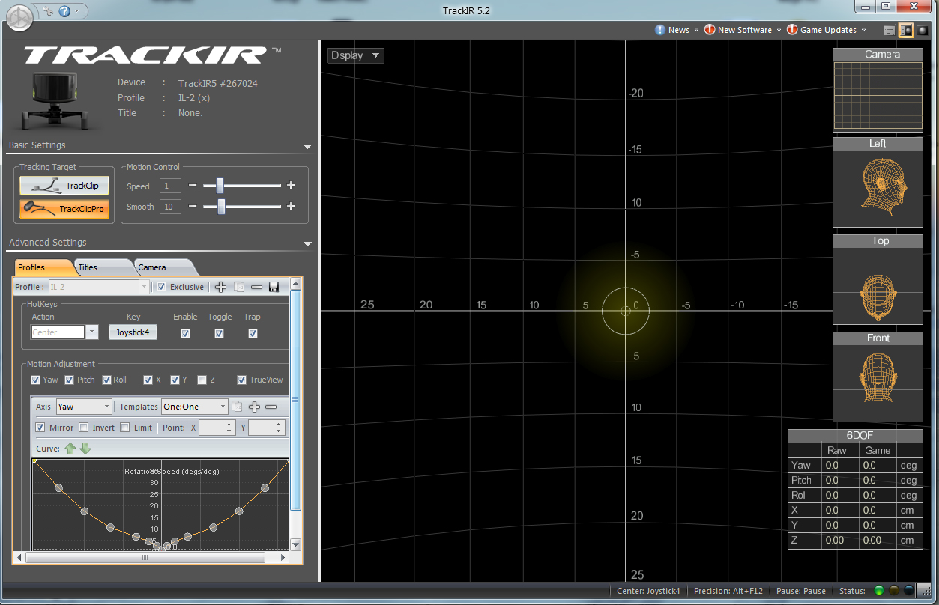Toggle the Exclusive checkbox
The height and width of the screenshot is (605, 939).
(162, 287)
